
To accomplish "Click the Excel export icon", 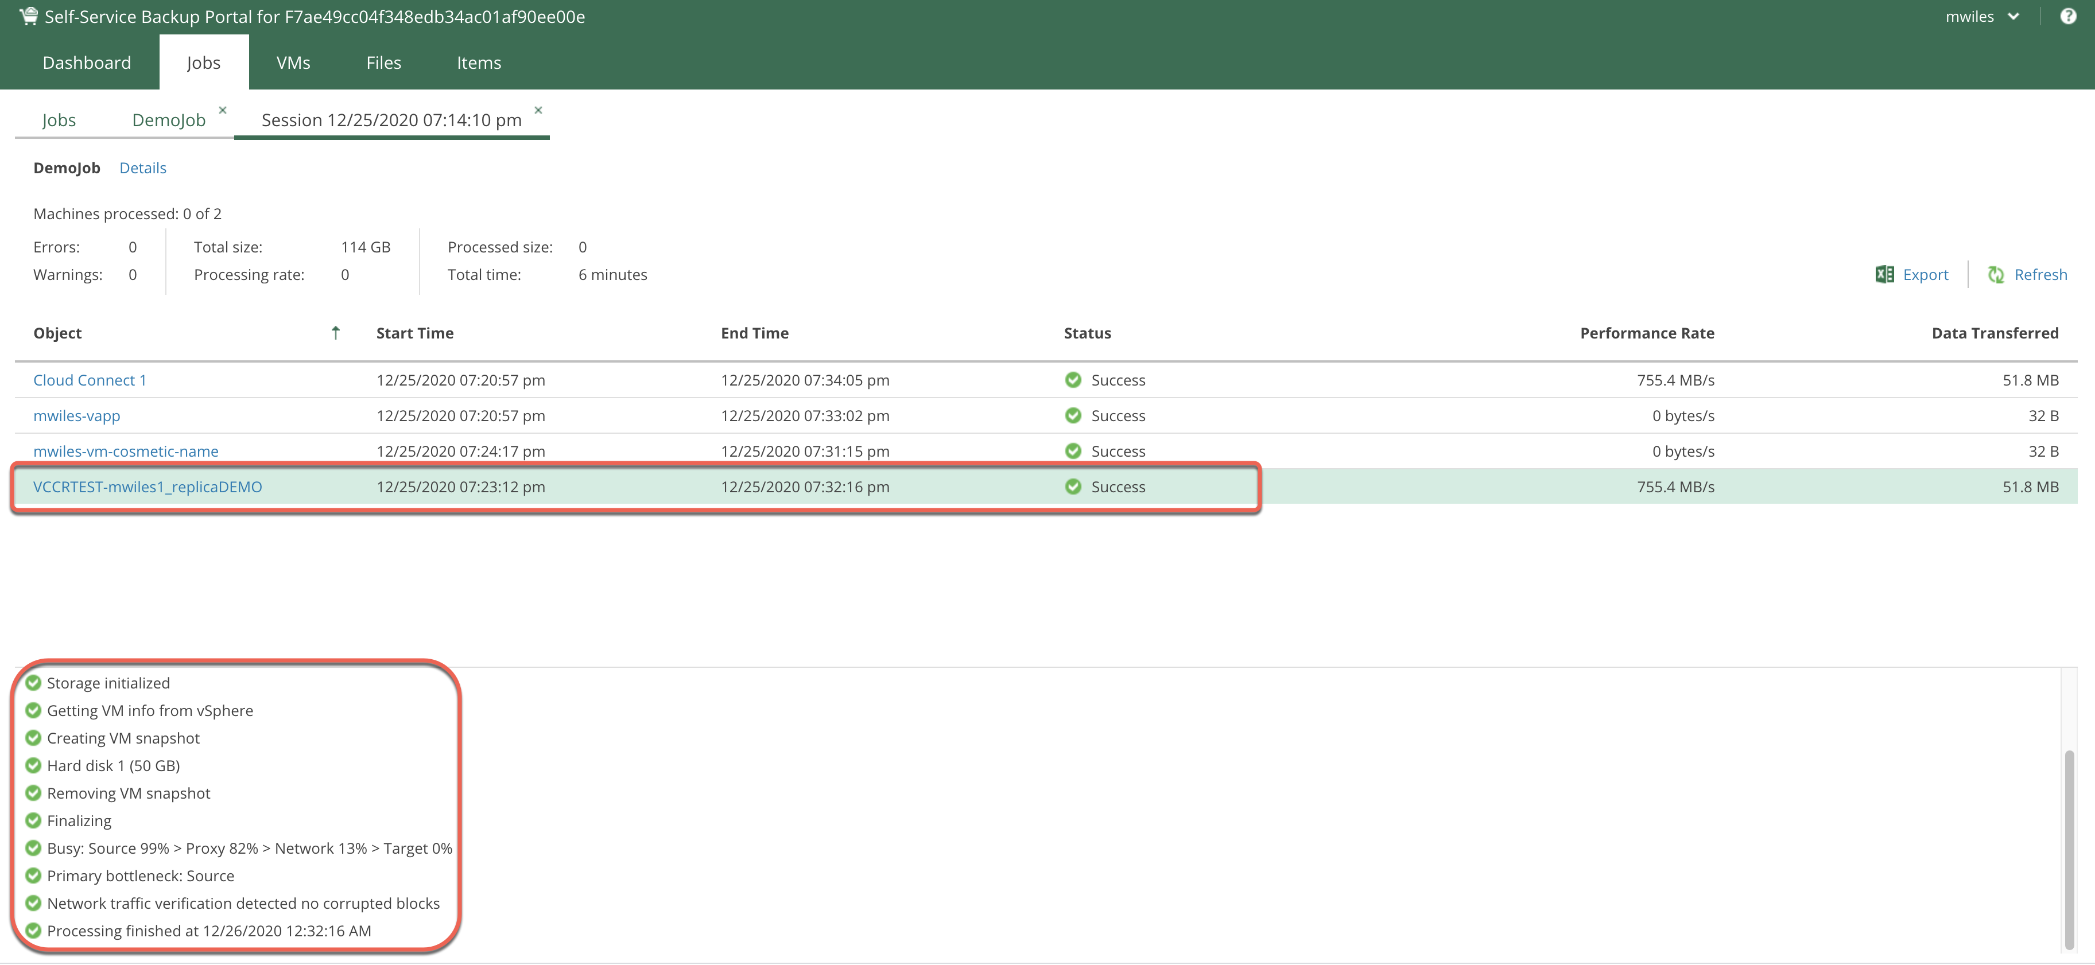I will [x=1884, y=275].
